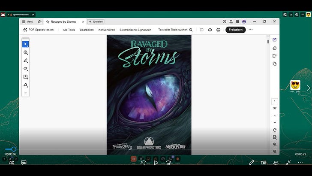Open bookmarks panel in right sidebar
This screenshot has width=312, height=176.
tap(274, 56)
